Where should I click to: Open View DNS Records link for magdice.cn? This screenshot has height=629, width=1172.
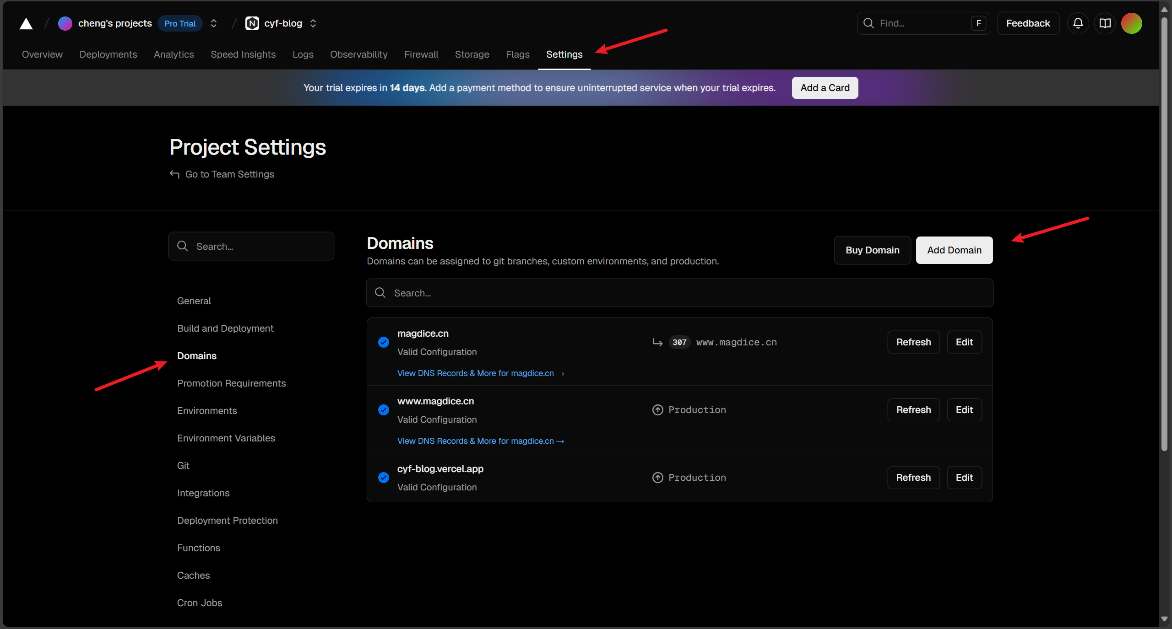480,373
